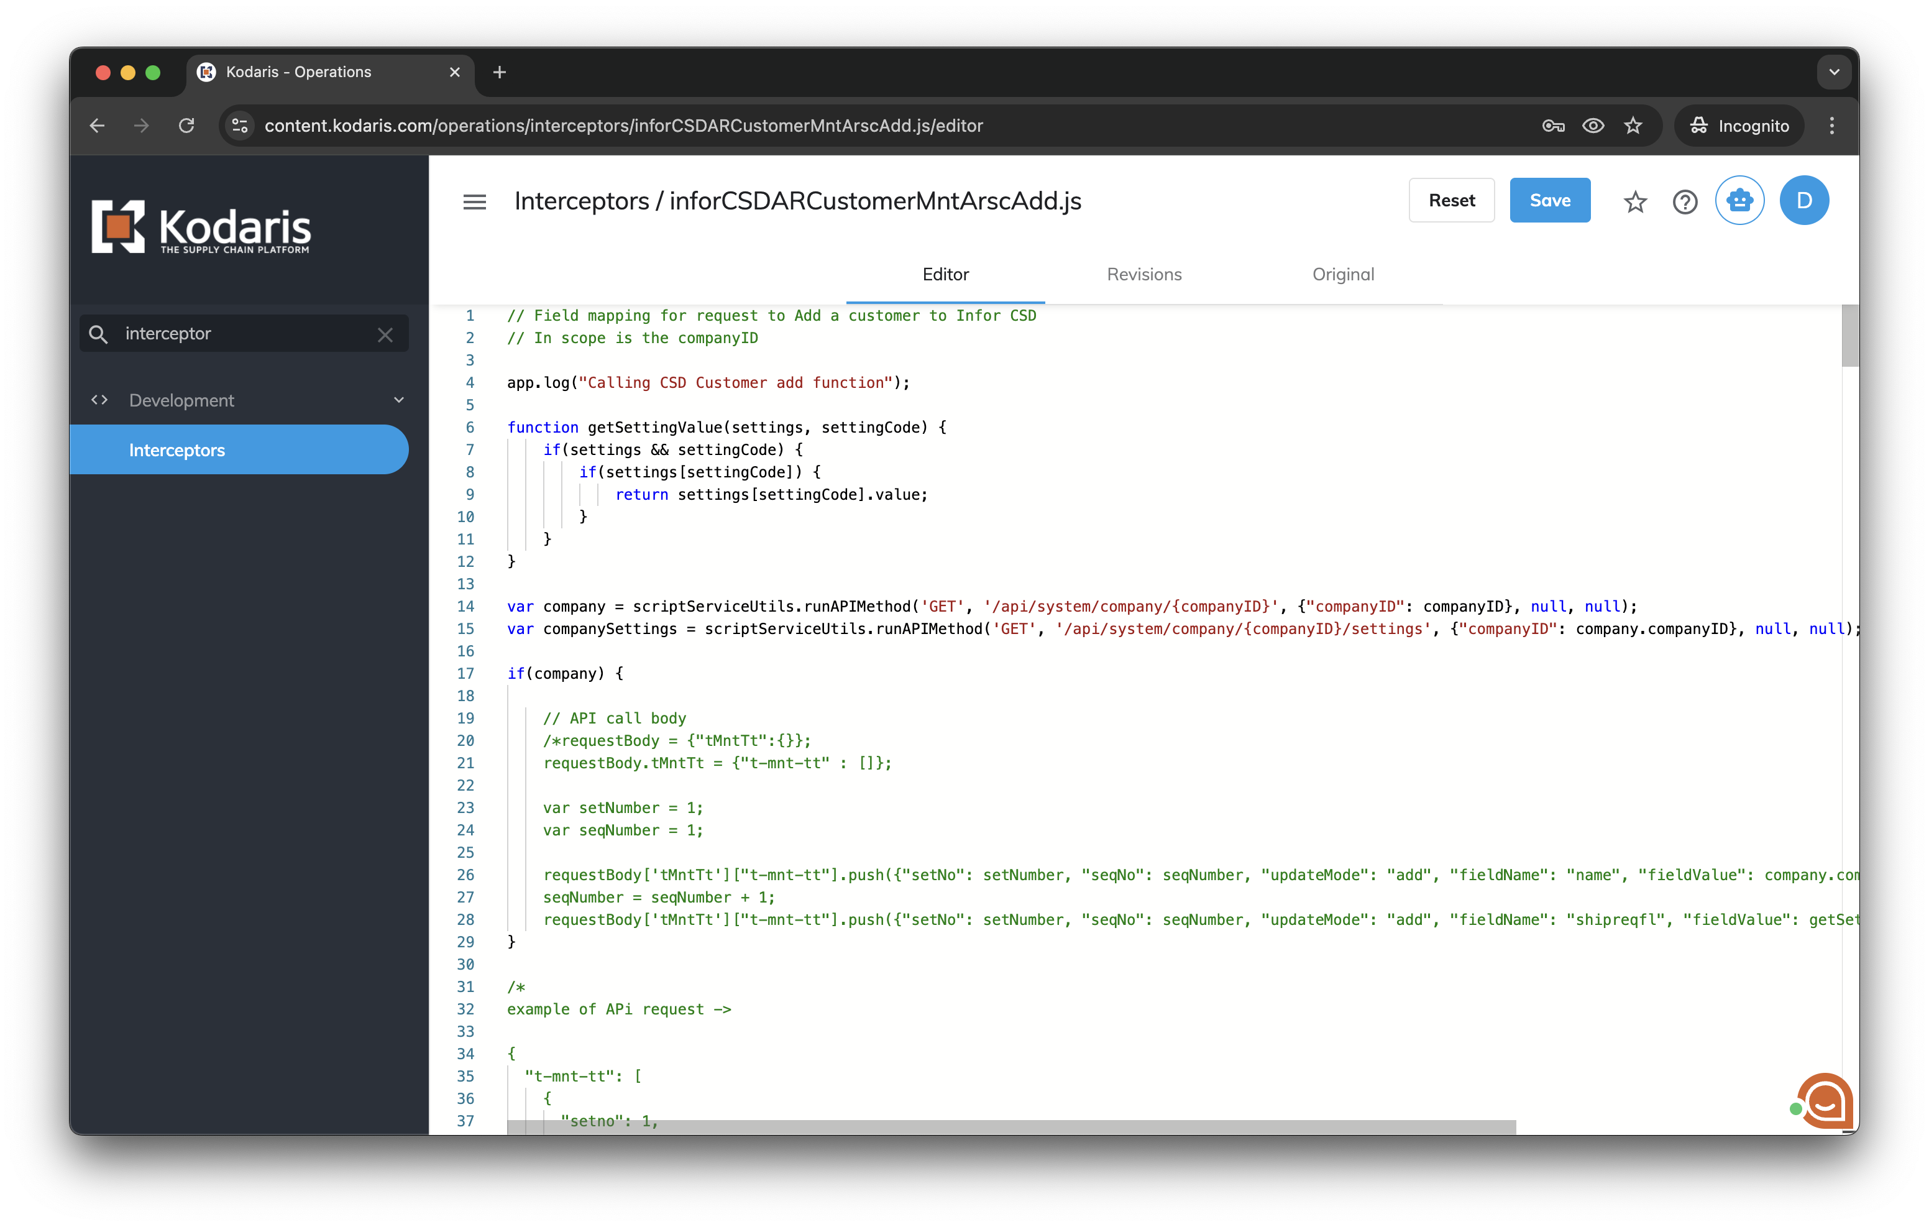Screen dimensions: 1929x1227
Task: Open the AI assistant robot icon
Action: click(x=1739, y=200)
